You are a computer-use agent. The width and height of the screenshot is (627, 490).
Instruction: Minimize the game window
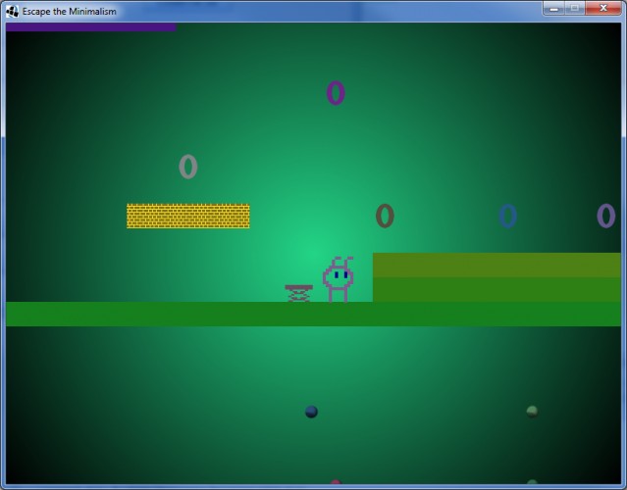pos(553,9)
